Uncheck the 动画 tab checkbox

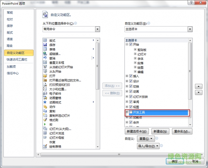tap(131, 91)
